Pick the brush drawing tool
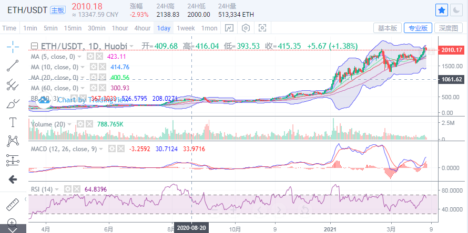 tap(13, 103)
